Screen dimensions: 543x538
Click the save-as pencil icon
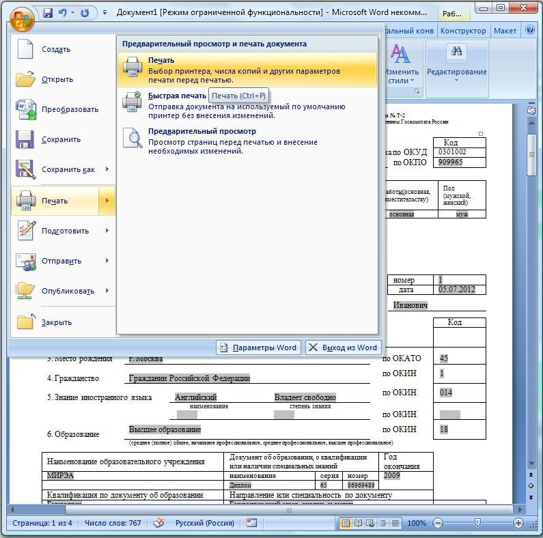click(x=26, y=169)
